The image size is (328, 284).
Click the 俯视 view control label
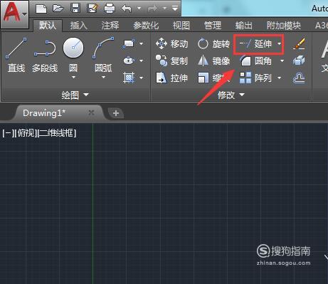tap(26, 133)
